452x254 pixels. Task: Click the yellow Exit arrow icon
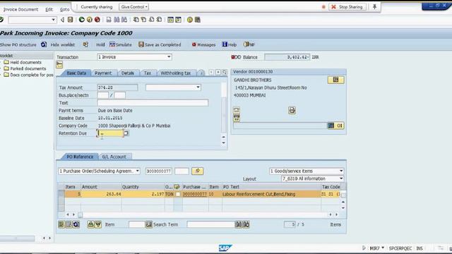(x=90, y=20)
